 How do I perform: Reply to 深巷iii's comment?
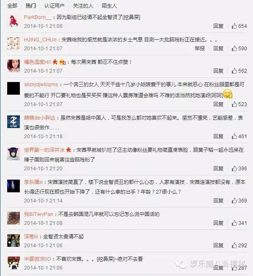point(218,246)
